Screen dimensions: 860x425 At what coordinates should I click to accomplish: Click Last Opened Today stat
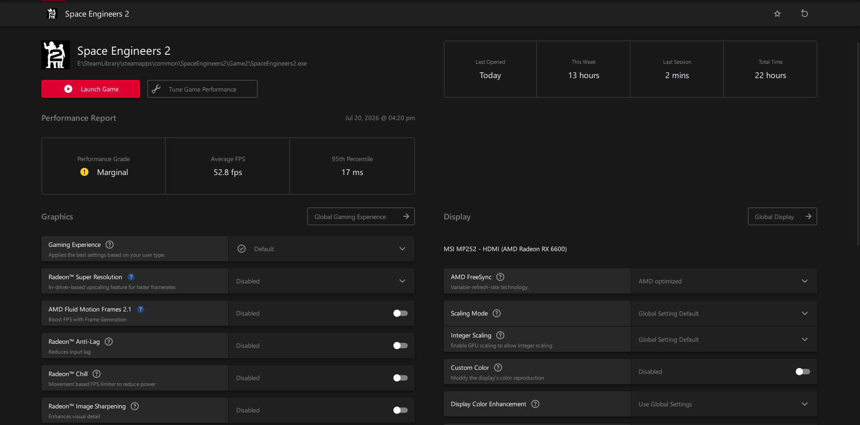tap(490, 69)
